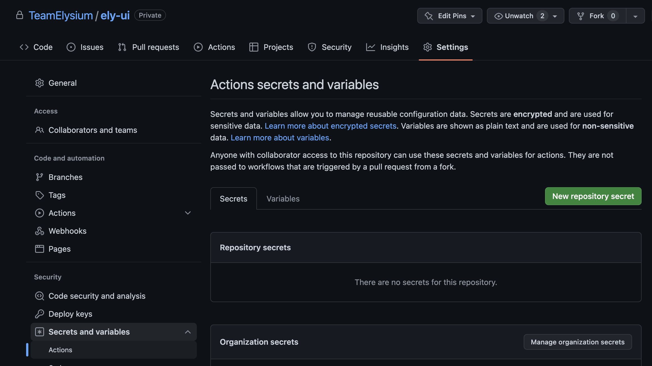Open Code security and analysis settings
652x366 pixels.
click(114, 296)
